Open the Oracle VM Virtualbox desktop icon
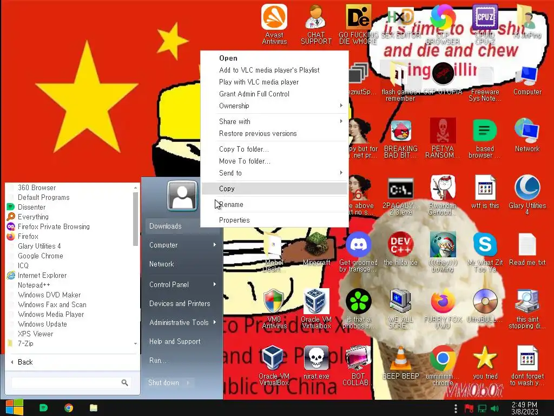The height and width of the screenshot is (416, 554). [316, 308]
